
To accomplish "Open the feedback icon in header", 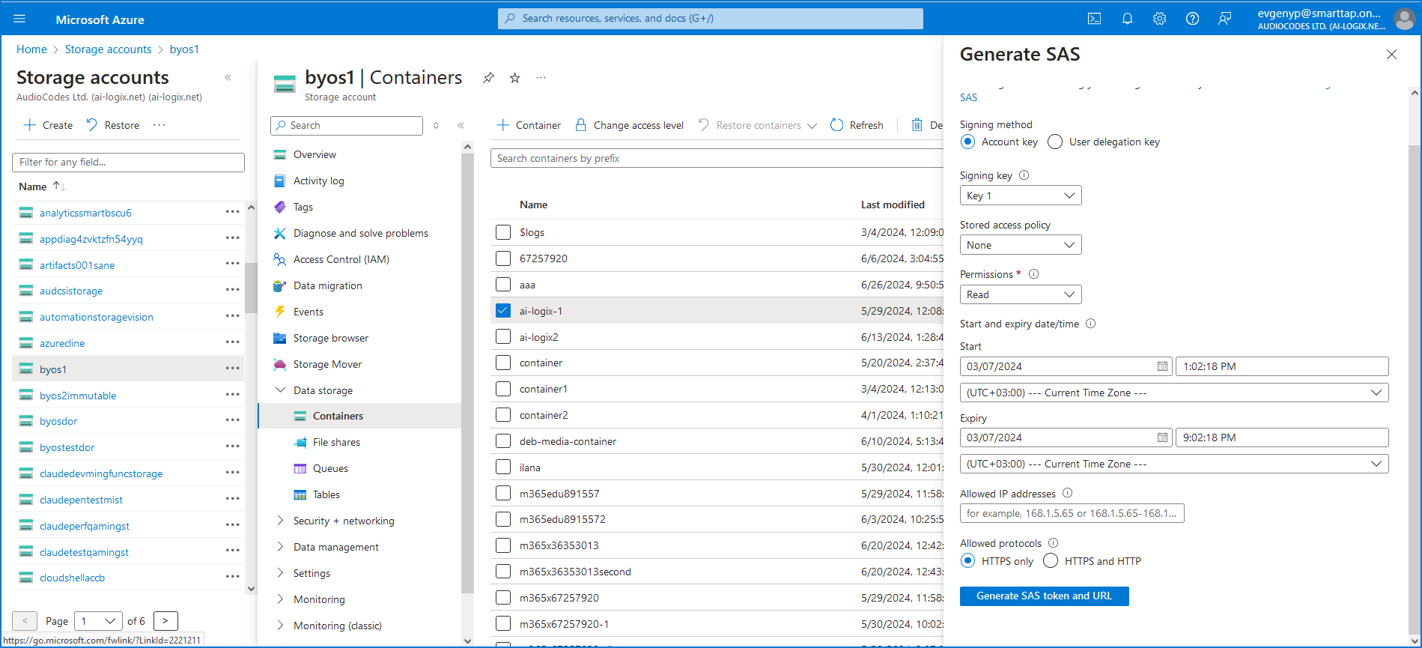I will (1225, 19).
